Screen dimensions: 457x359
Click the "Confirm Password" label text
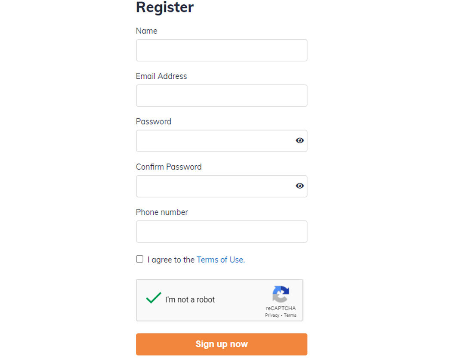(169, 167)
